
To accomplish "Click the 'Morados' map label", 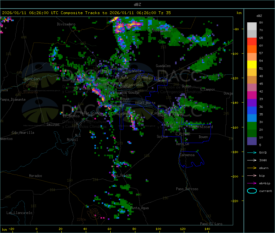I will 35,176.
